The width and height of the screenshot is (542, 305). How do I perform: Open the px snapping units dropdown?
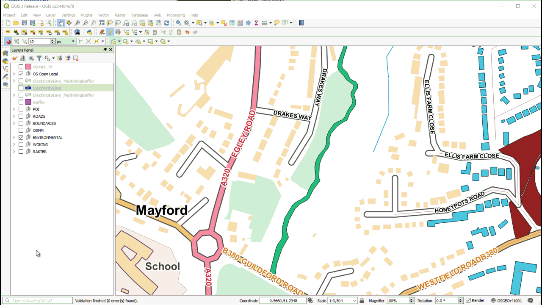coord(66,42)
